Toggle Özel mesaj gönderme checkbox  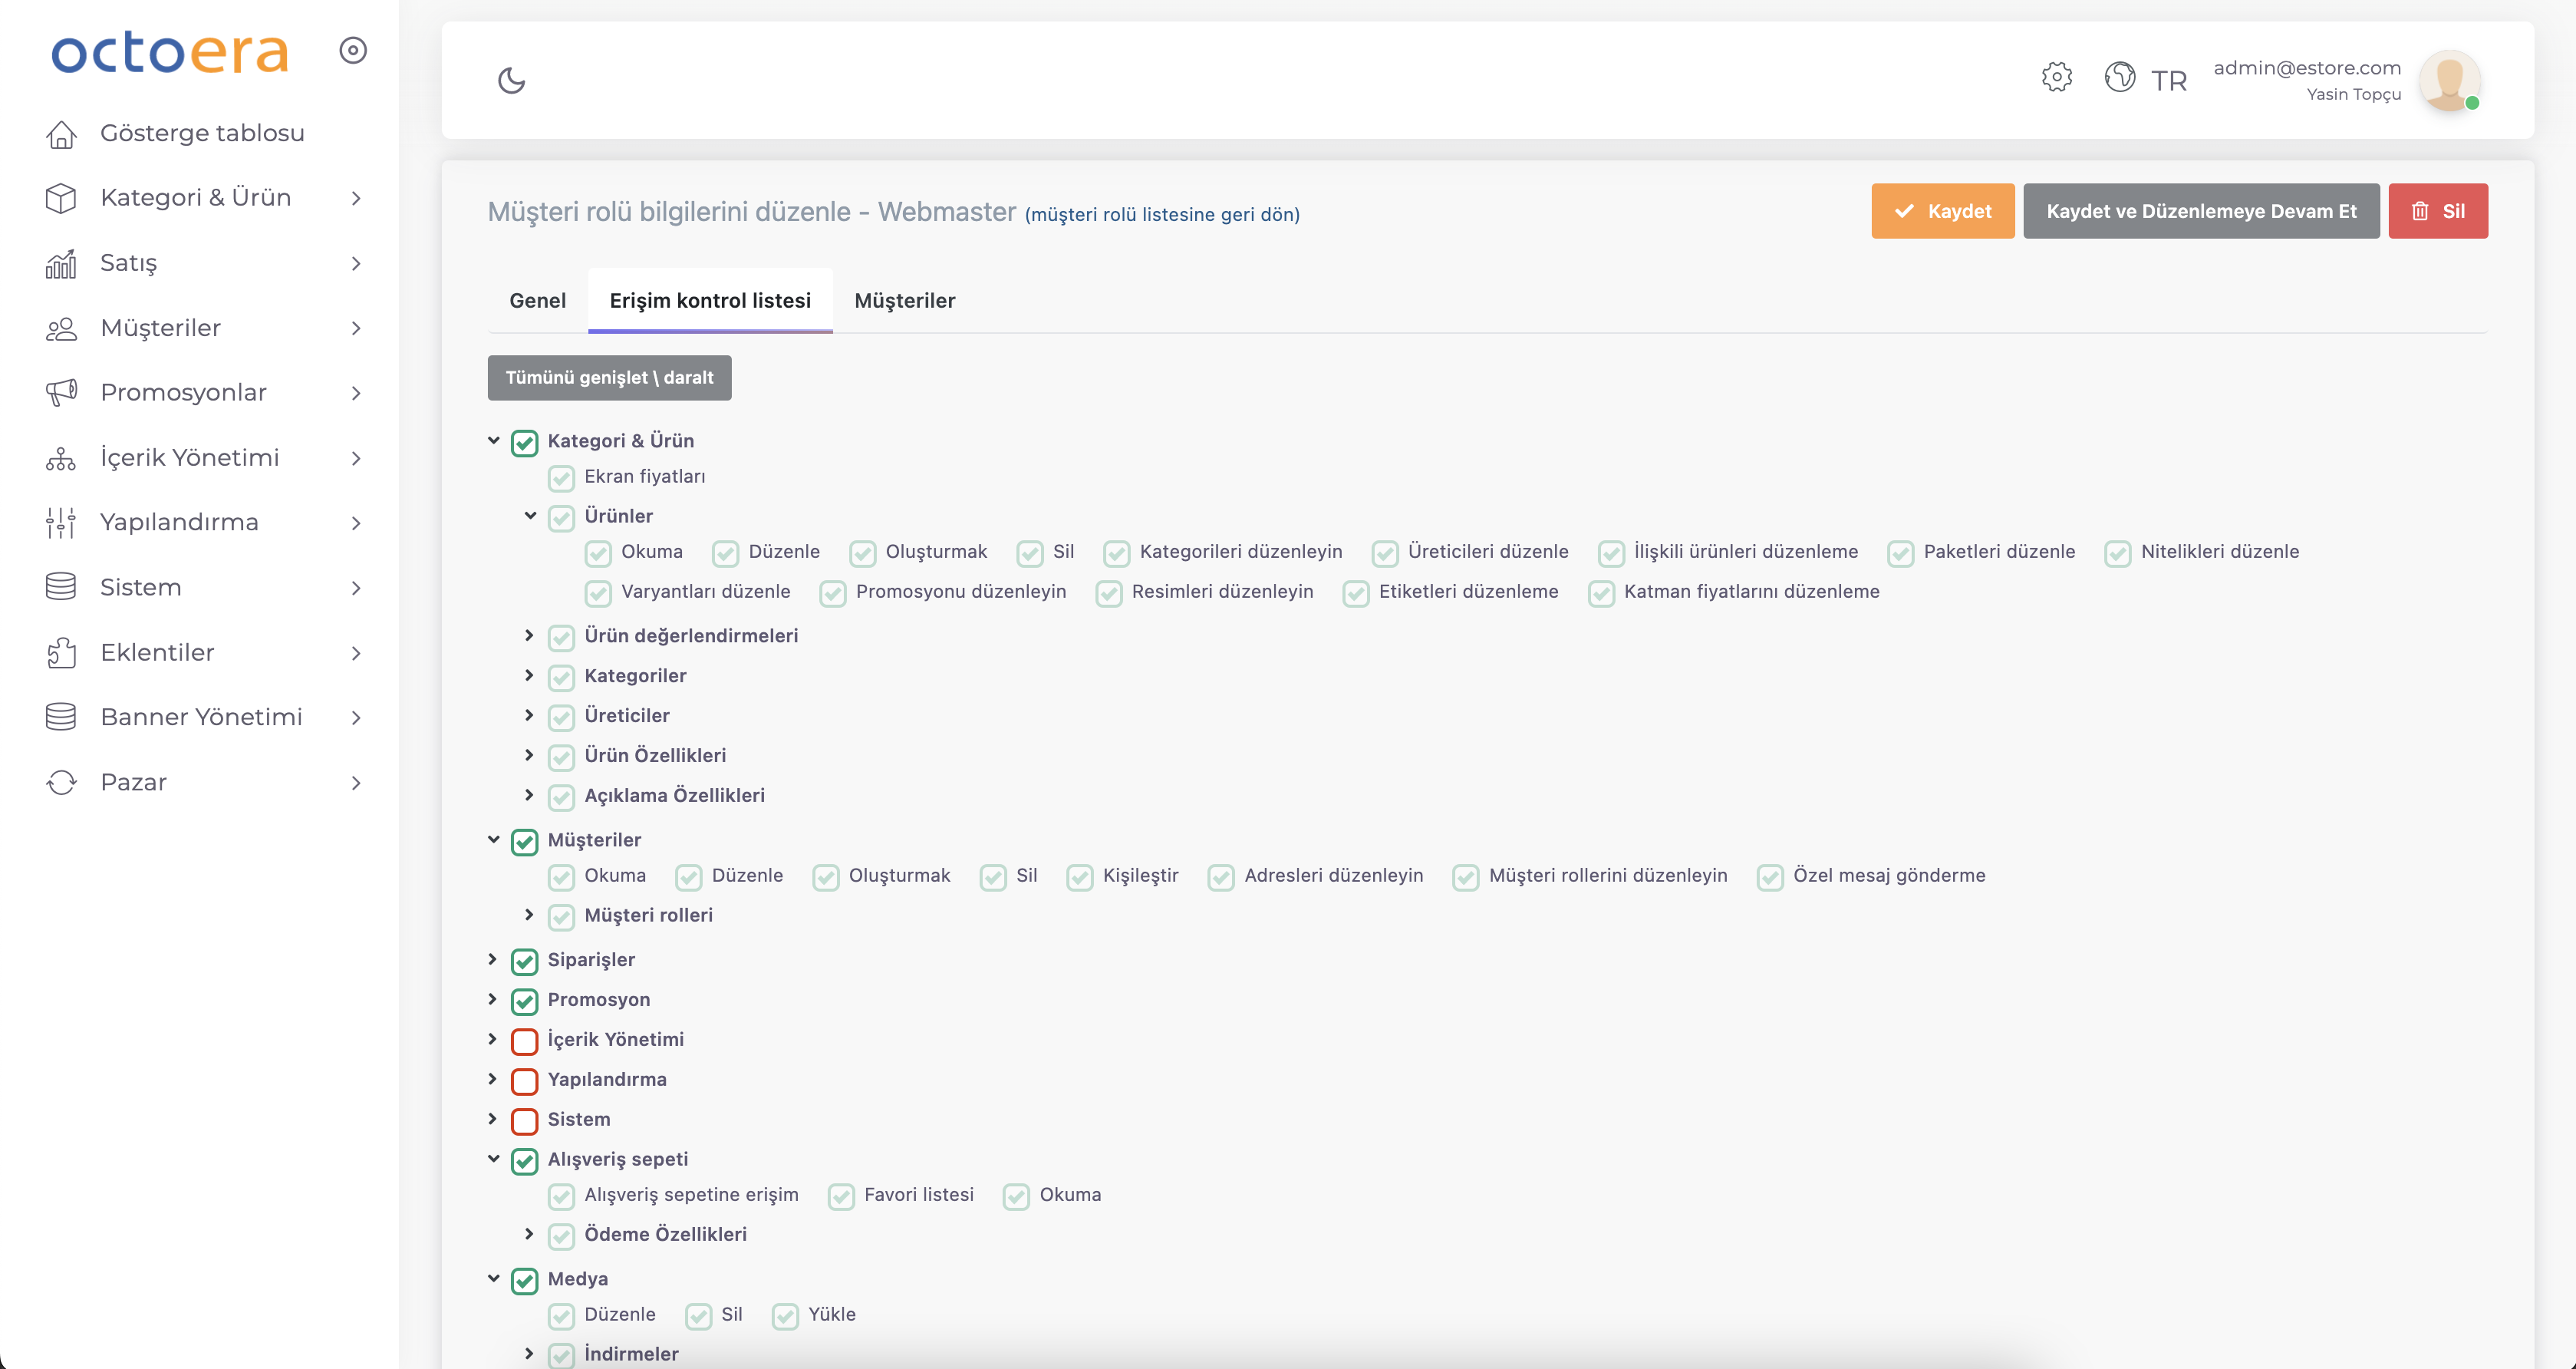[x=1770, y=877]
